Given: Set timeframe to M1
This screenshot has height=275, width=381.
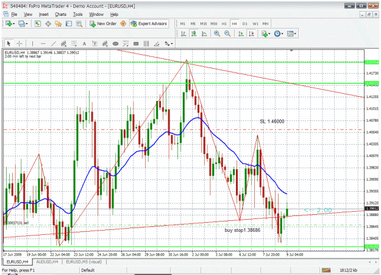Looking at the screenshot, I should (x=183, y=24).
